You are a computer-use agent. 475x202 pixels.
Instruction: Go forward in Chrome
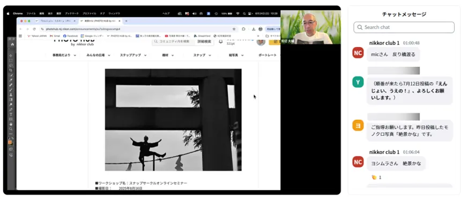tap(27, 29)
